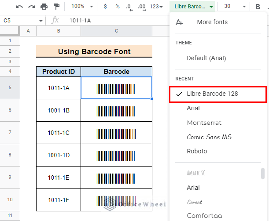269x221 pixels.
Task: Format as currency with the dollar icon
Action: [x=105, y=7]
